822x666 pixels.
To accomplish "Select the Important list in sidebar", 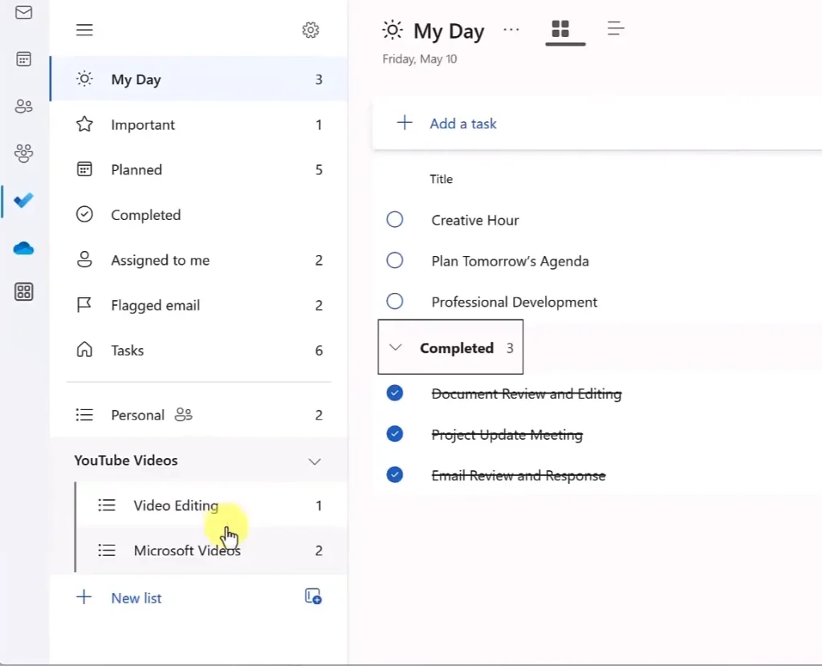I will (143, 125).
